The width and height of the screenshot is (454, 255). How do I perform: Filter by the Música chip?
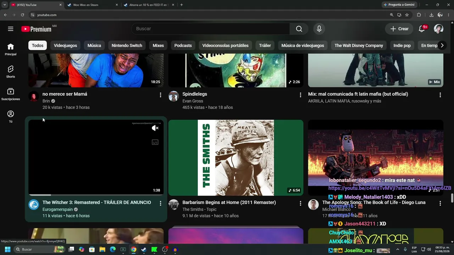click(x=94, y=45)
